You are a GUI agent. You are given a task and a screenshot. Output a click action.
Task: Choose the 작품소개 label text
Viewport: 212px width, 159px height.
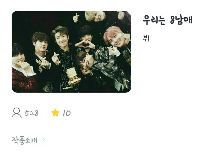click(24, 140)
